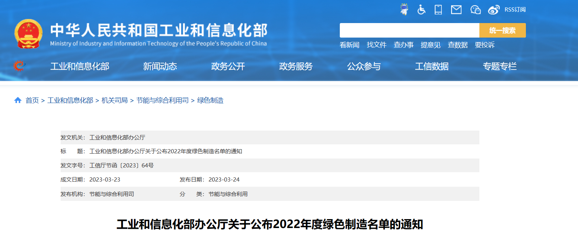Click the red gear emblem icon

click(19, 66)
